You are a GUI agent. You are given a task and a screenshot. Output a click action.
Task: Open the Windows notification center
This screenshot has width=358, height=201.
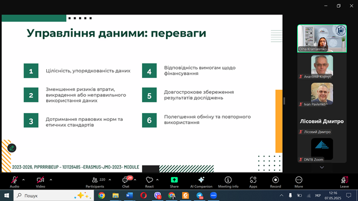coord(349,195)
